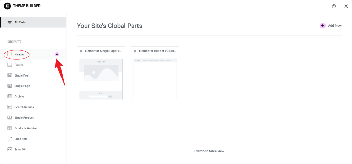Click the Your Site's Global Parts heading
352x164 pixels.
pos(110,26)
